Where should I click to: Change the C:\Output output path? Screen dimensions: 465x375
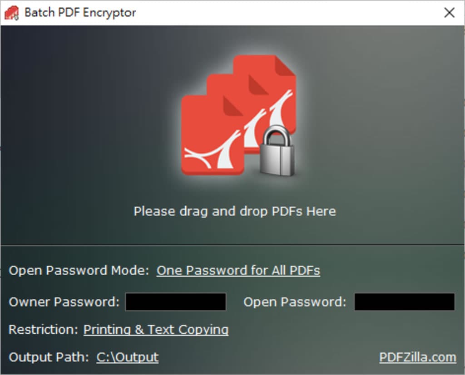[128, 357]
